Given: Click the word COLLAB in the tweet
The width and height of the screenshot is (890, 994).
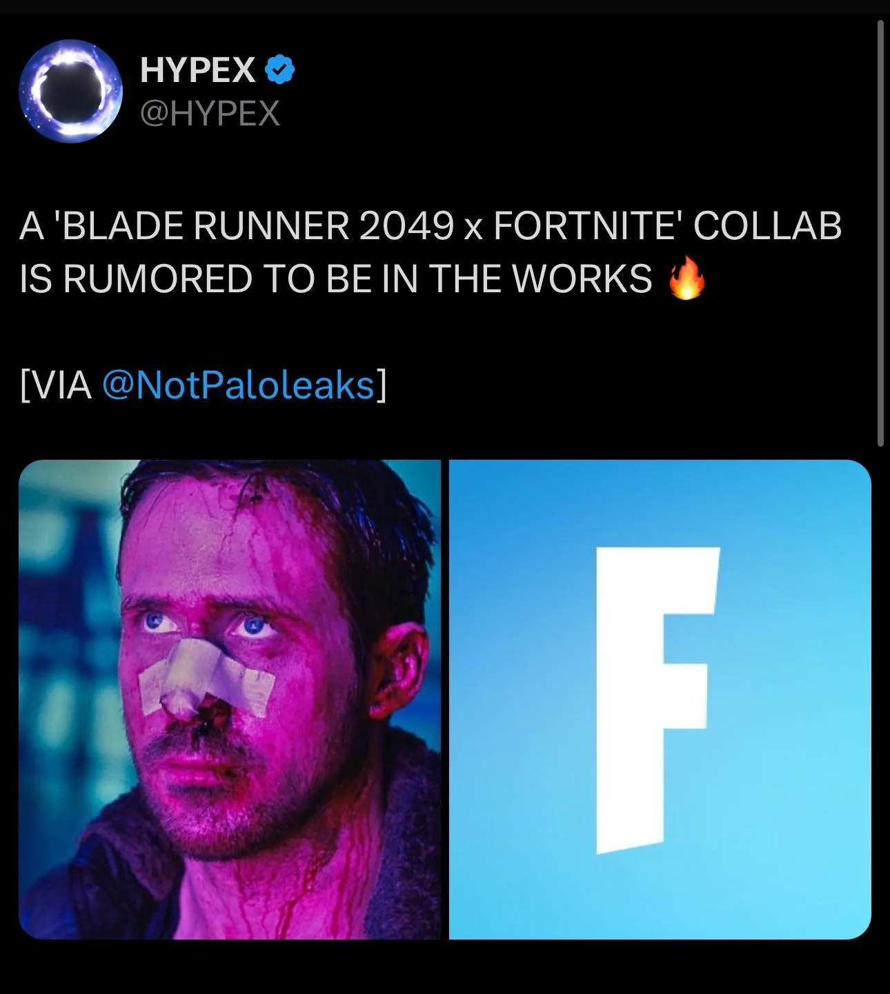Looking at the screenshot, I should 767,225.
